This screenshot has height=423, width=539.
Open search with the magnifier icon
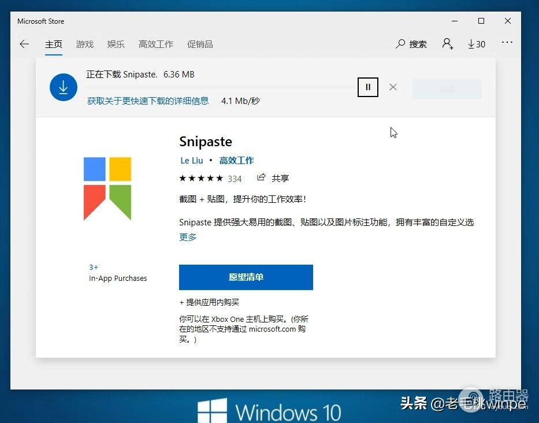(x=400, y=44)
